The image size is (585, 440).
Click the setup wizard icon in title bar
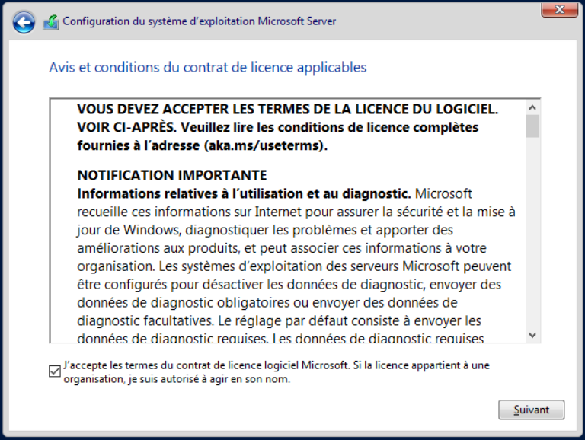51,22
